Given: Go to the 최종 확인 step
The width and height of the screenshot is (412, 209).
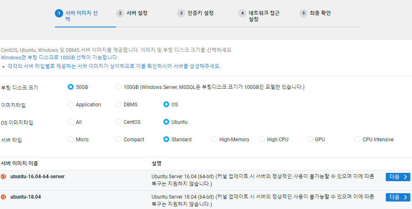Looking at the screenshot, I should (x=320, y=13).
